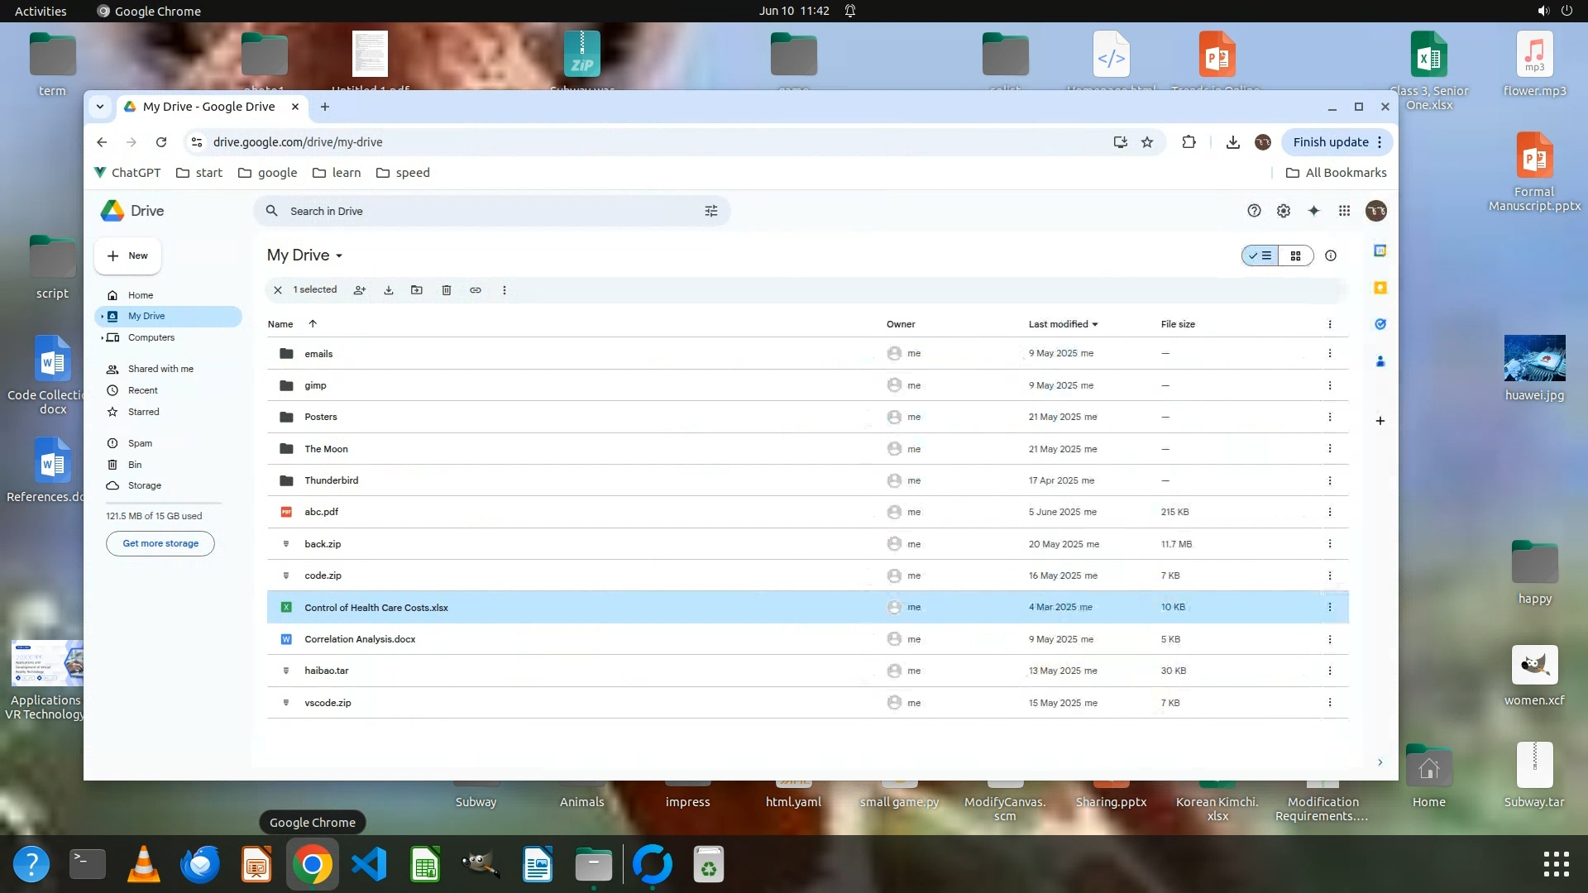1588x893 pixels.
Task: Click move to folder icon
Action: [417, 290]
